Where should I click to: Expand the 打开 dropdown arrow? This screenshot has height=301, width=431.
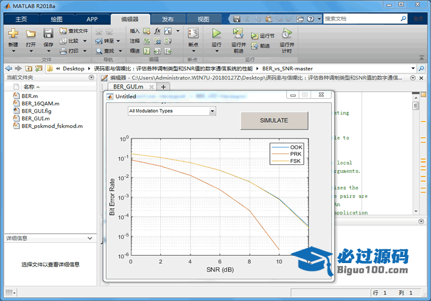(31, 51)
